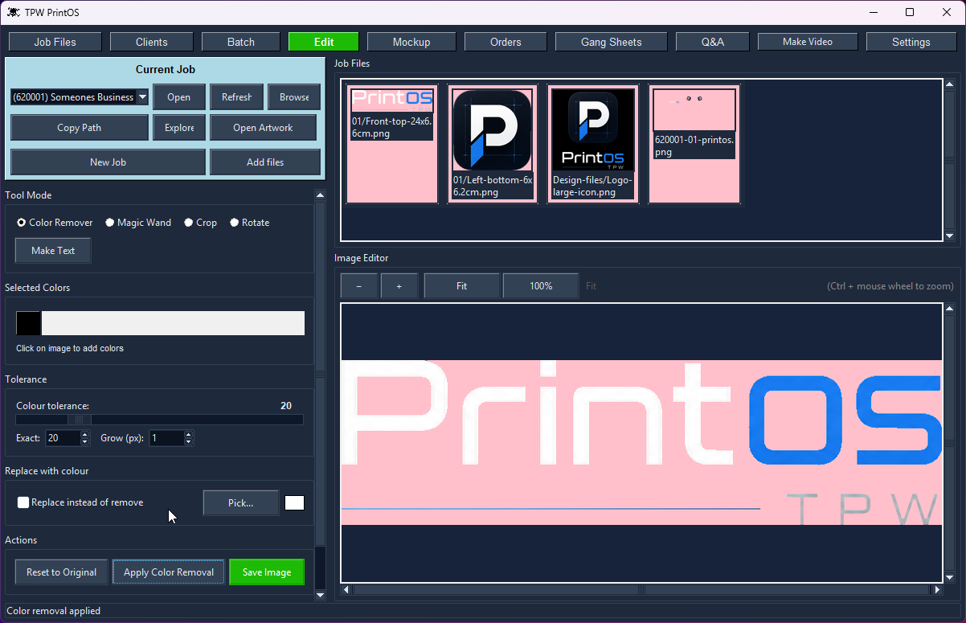Image resolution: width=966 pixels, height=623 pixels.
Task: Zoom in with the plus button
Action: (x=399, y=286)
